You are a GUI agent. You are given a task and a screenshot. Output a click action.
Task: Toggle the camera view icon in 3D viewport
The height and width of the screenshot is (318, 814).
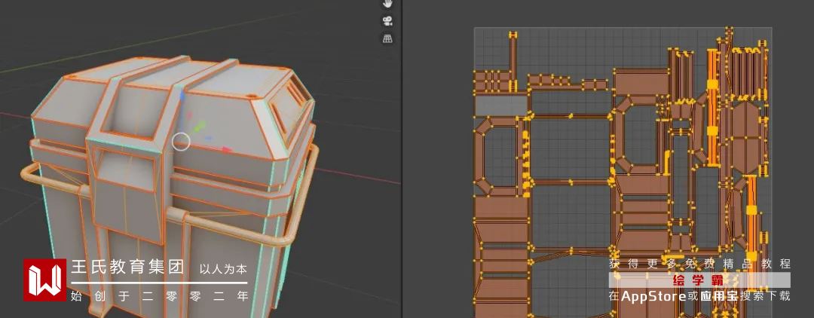click(387, 21)
